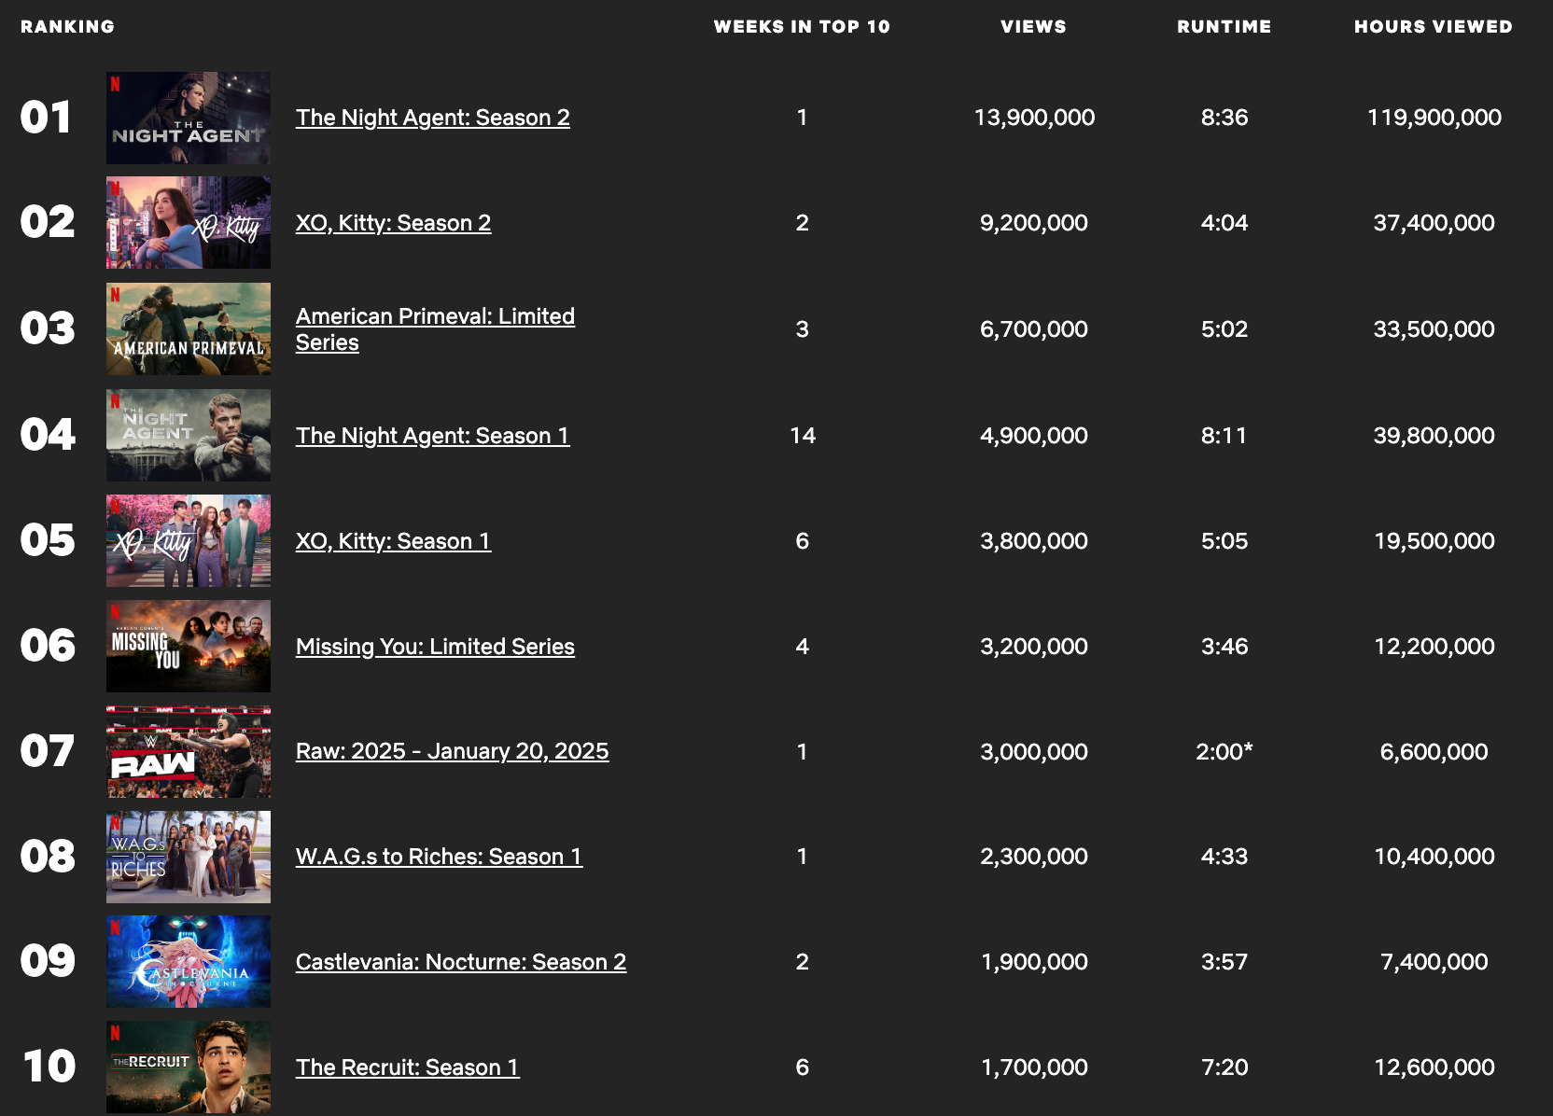Click The Recruit poster thumbnail
The width and height of the screenshot is (1553, 1116).
click(x=189, y=1067)
